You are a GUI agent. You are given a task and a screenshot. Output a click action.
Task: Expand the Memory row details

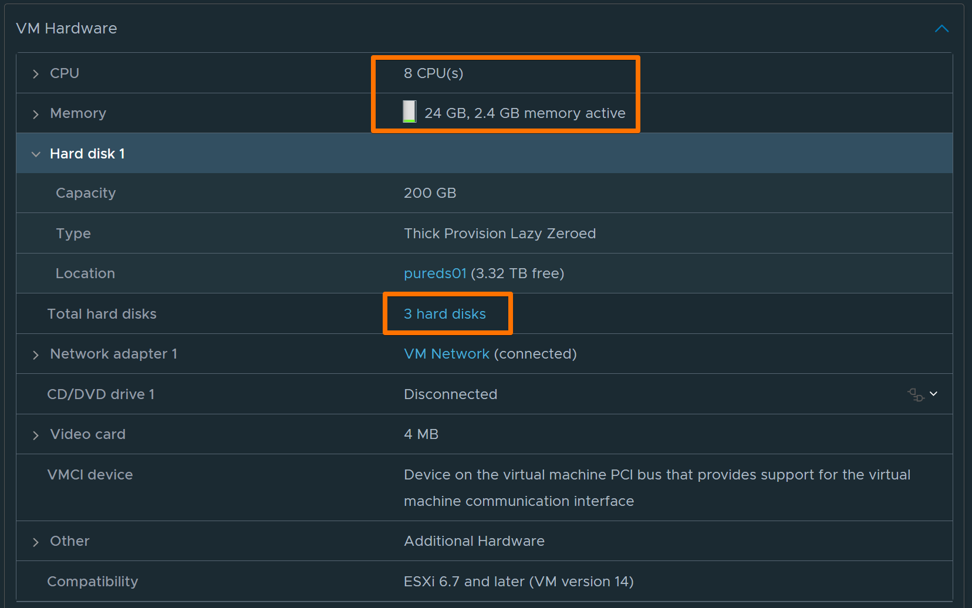pyautogui.click(x=36, y=114)
